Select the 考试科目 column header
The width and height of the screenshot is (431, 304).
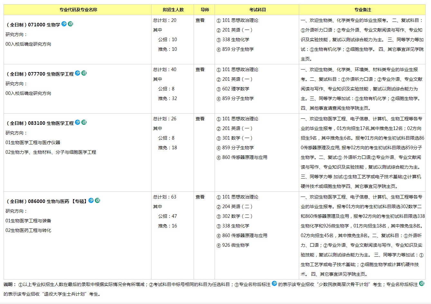pos(258,10)
